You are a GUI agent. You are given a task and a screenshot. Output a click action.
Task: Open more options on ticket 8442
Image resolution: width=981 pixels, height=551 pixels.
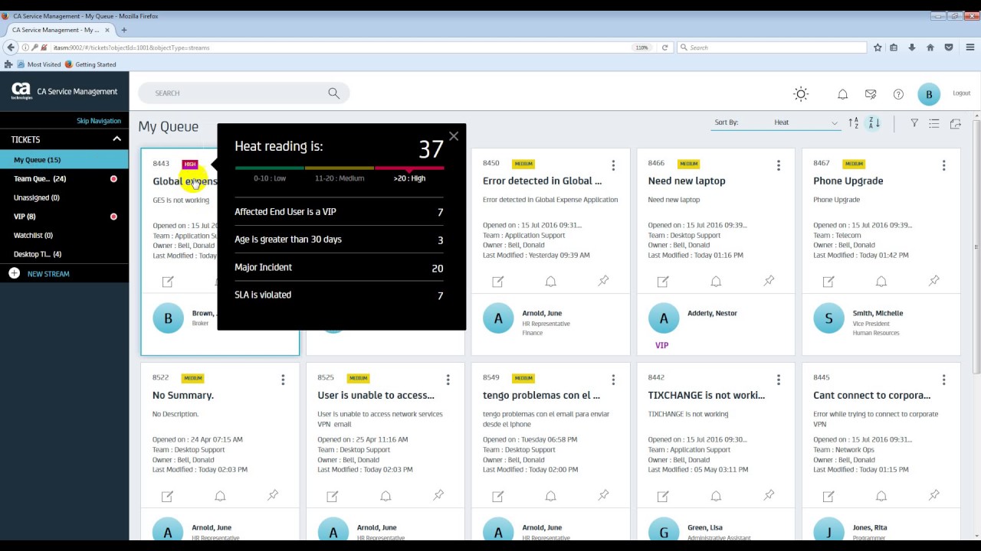tap(779, 380)
